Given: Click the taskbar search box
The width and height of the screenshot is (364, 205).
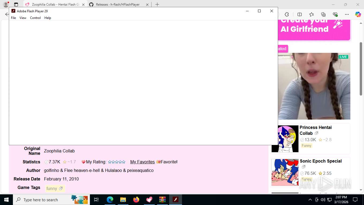Looking at the screenshot, I should 51,200.
